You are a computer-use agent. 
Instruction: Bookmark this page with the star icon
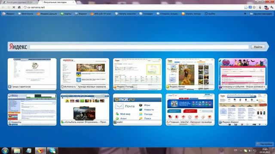click(254, 7)
